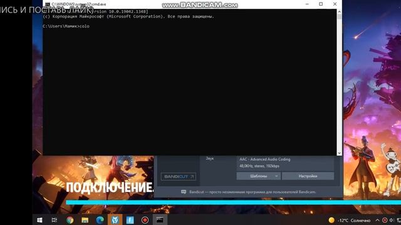This screenshot has height=225, width=401.
Task: Click the Bandicam recording tray icon
Action: tap(385, 220)
